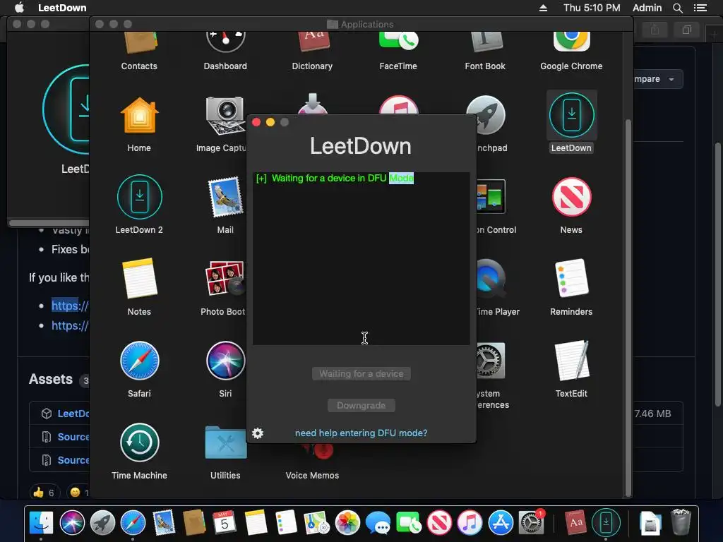The width and height of the screenshot is (723, 542).
Task: Click Applications window vertical scrollbar
Action: point(628,309)
